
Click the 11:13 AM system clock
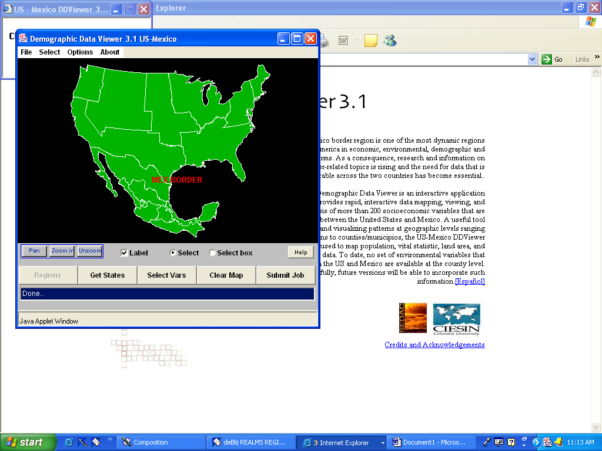click(580, 442)
